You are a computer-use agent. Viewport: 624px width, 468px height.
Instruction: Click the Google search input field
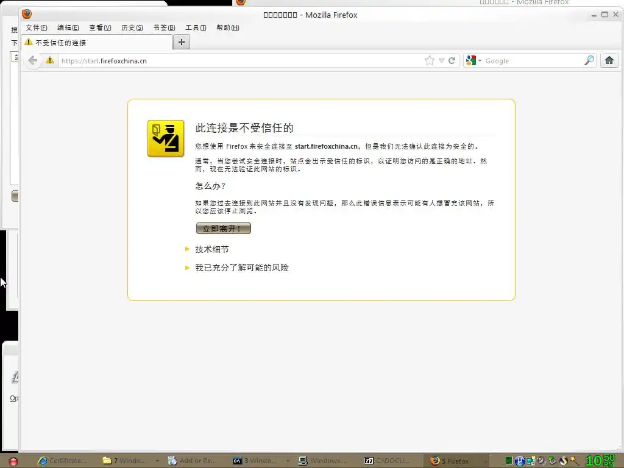[533, 60]
